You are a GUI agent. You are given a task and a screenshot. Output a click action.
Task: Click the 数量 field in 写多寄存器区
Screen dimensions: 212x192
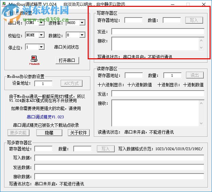82,149
